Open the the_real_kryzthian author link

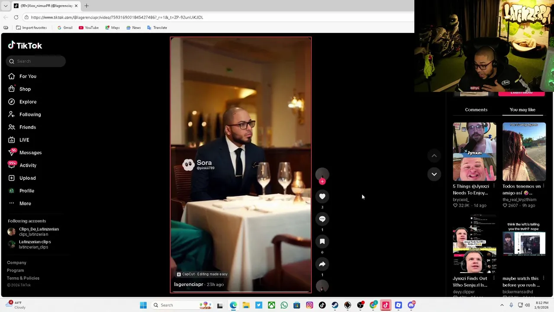pyautogui.click(x=519, y=200)
